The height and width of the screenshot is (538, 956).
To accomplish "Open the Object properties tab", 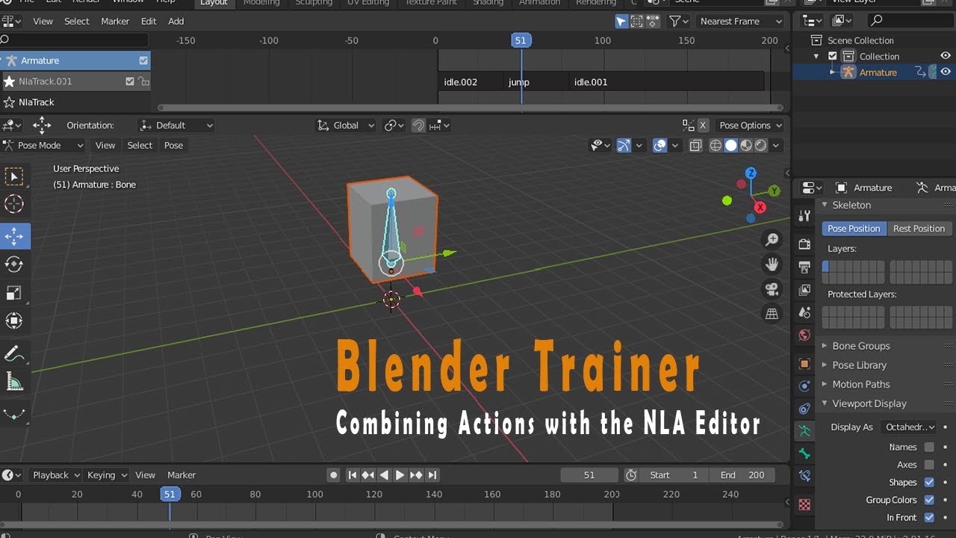I will point(804,363).
